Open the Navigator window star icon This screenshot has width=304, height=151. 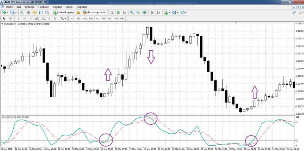[x=35, y=12]
